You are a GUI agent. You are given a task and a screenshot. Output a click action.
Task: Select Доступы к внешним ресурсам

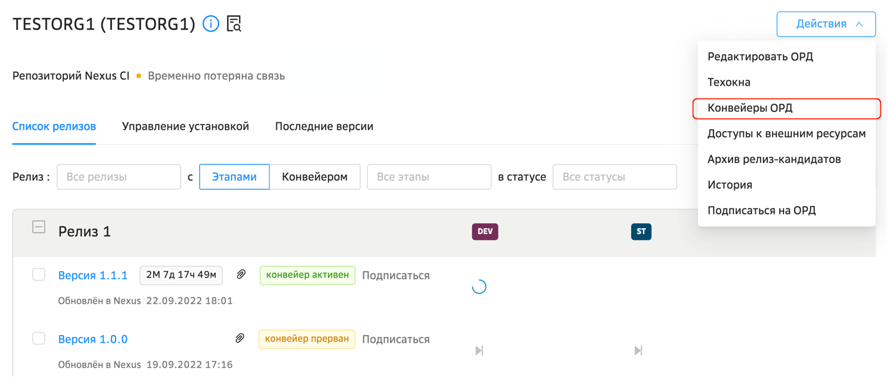[787, 134]
